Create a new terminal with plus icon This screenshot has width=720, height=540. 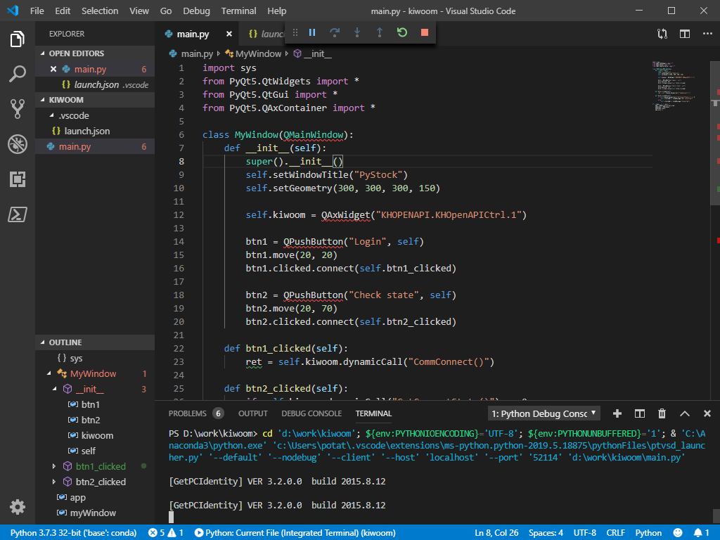point(617,413)
